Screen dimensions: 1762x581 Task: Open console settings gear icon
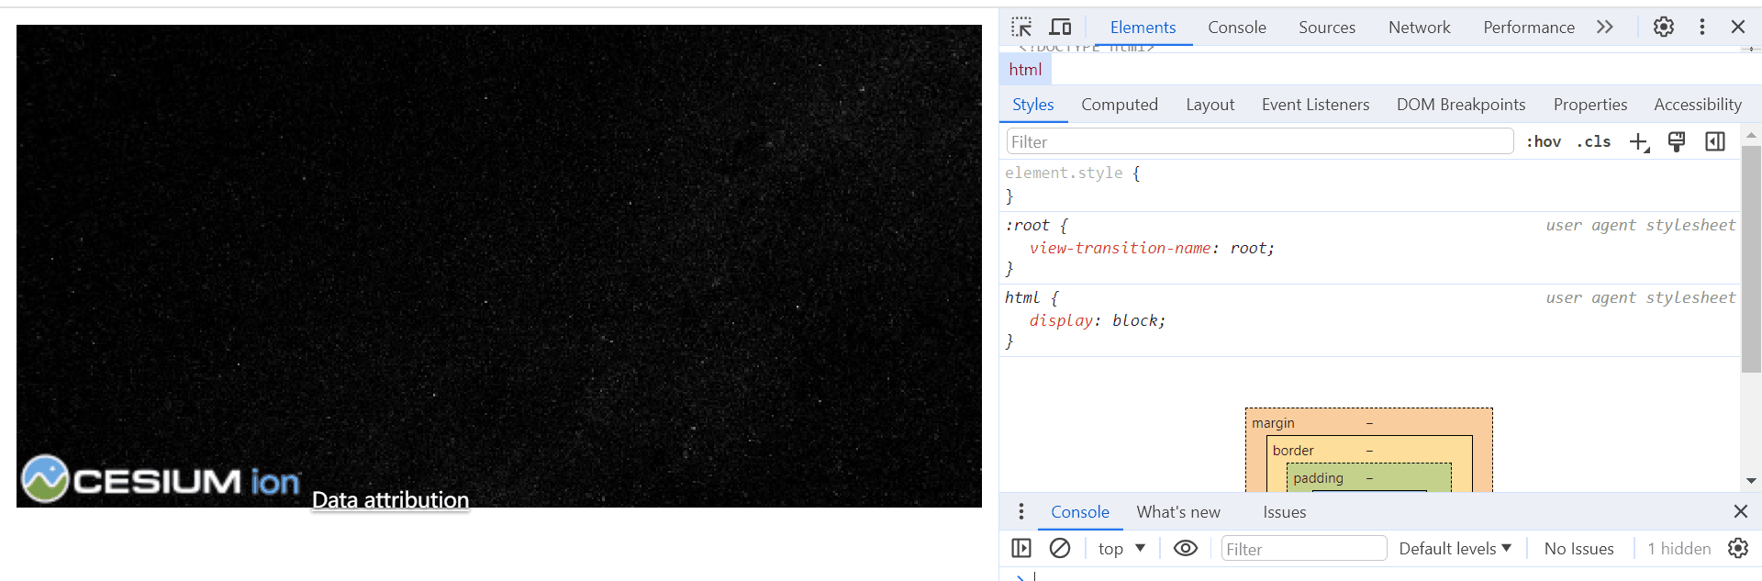coord(1738,548)
